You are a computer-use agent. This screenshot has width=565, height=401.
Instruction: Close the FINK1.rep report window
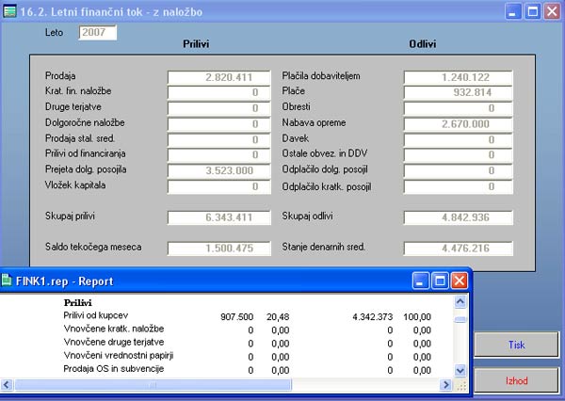(460, 281)
